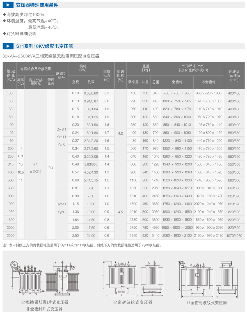
Task: Click the diamond bullet before 海拔高度超过1000m
Action: pyautogui.click(x=4, y=15)
